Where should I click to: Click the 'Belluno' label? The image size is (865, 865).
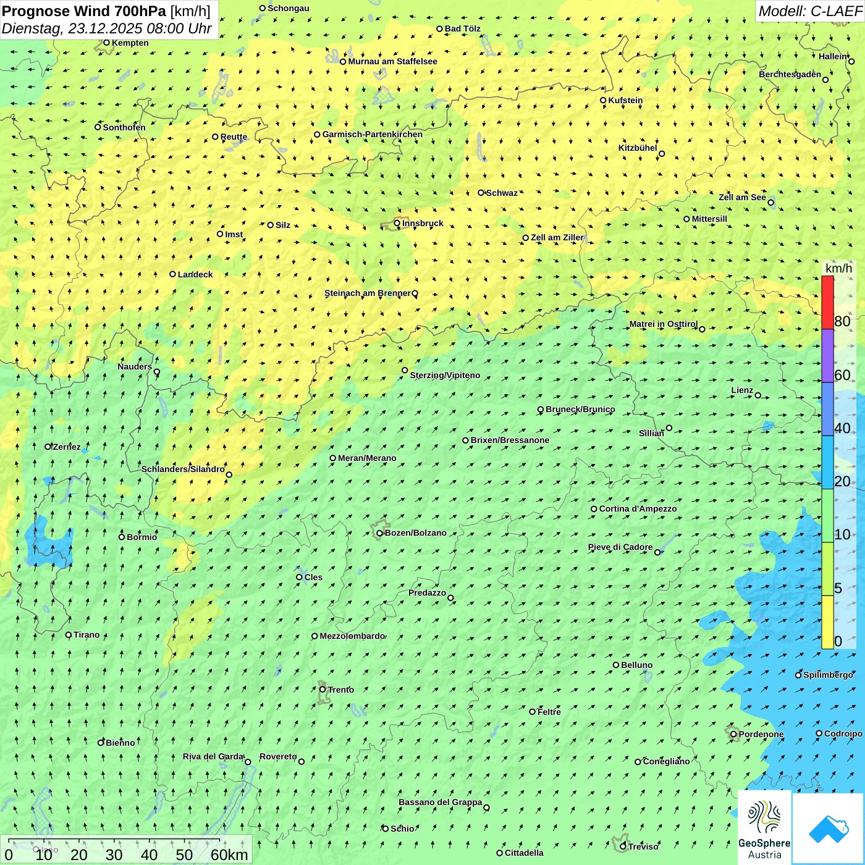coord(636,665)
